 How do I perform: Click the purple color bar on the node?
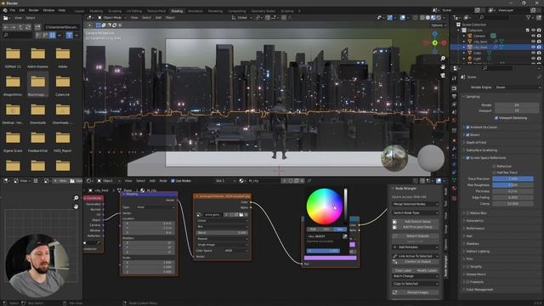pos(330,258)
